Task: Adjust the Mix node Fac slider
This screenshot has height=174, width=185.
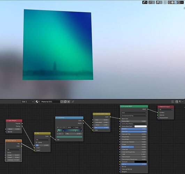Action: [x=42, y=145]
